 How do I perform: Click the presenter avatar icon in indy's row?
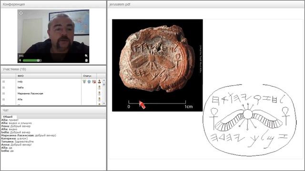click(99, 82)
